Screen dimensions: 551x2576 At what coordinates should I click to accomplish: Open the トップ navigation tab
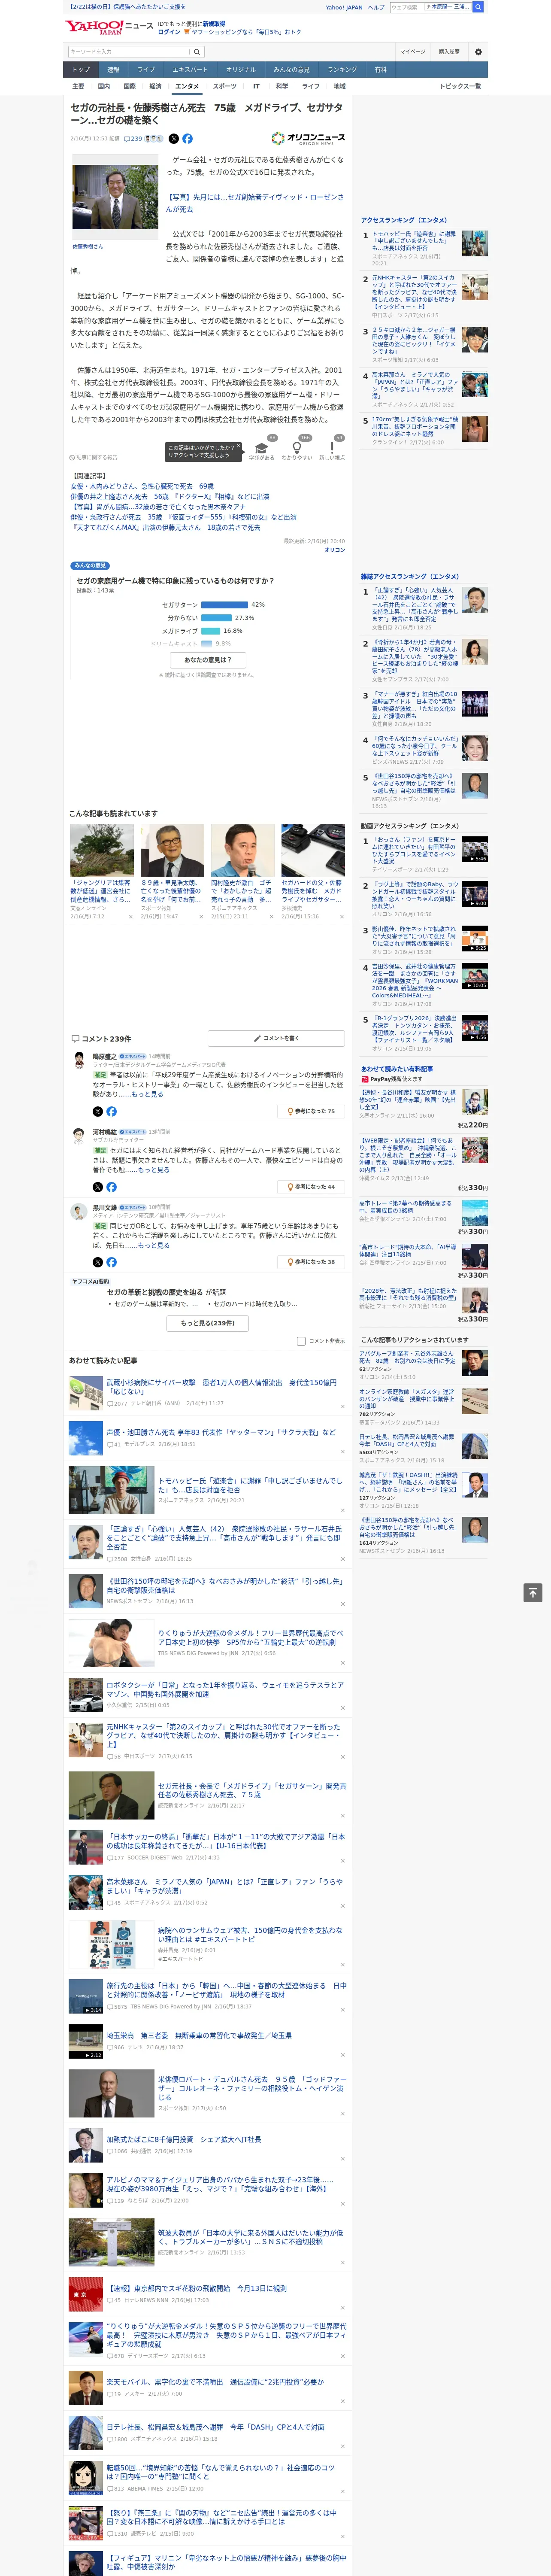pos(81,70)
